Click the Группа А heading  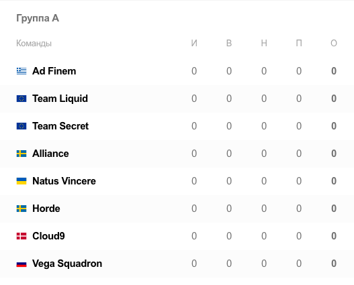click(38, 18)
